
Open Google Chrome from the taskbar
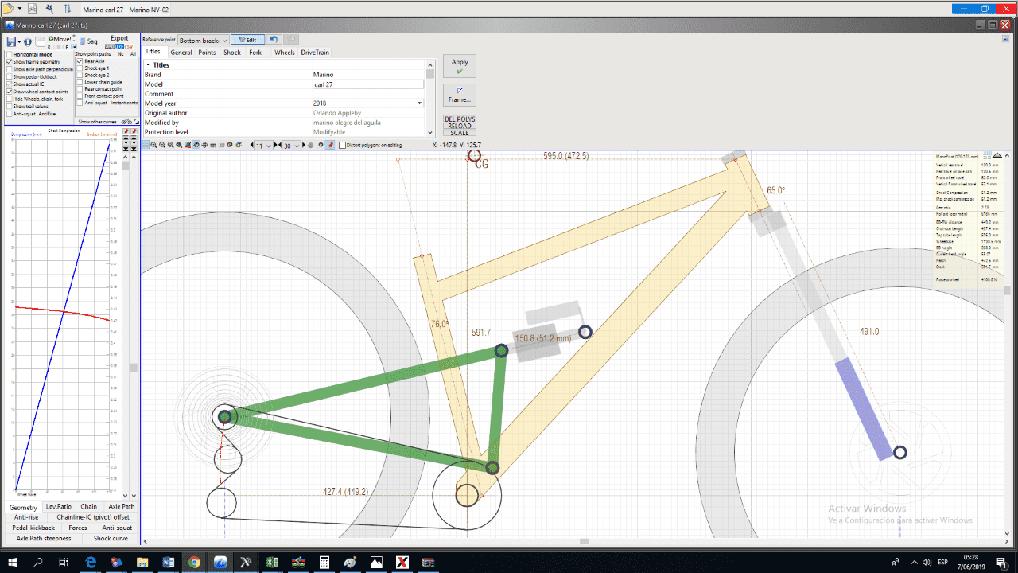[194, 562]
